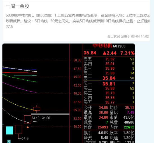Click the gray gap bar above 33.40 - 34.00
Screen dimensions: 154x143
pyautogui.click(x=50, y=114)
